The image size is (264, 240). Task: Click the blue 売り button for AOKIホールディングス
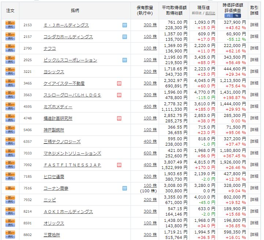tap(10, 213)
